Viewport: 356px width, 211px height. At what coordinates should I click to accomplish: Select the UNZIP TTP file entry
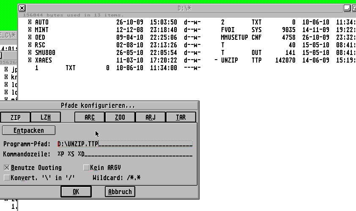tap(230, 60)
